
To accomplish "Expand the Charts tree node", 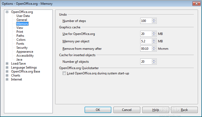I will pyautogui.click(x=7, y=75).
